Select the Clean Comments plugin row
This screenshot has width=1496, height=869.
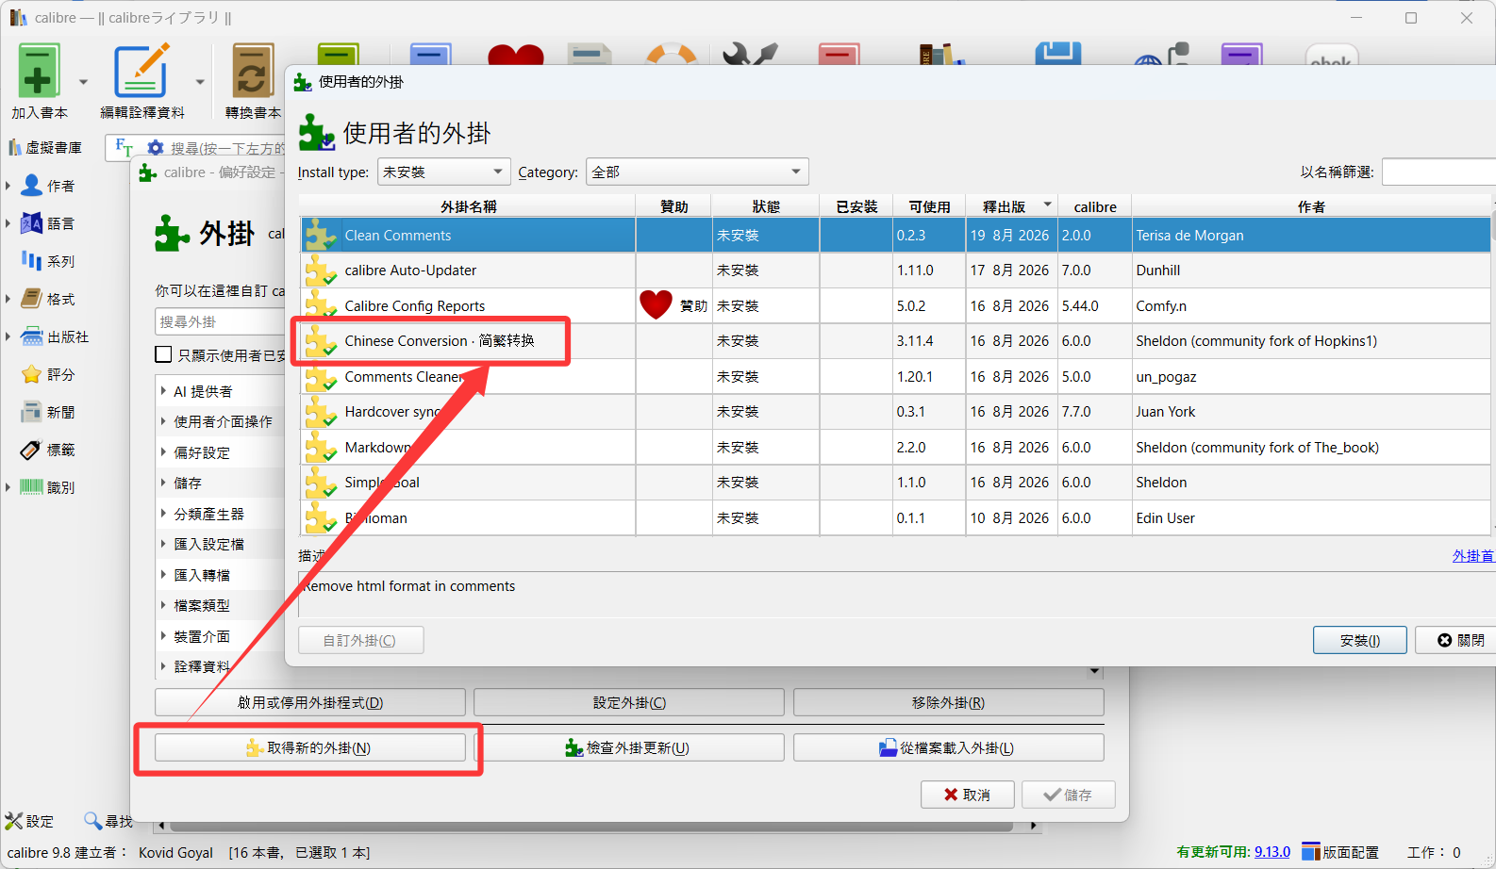[x=895, y=235]
